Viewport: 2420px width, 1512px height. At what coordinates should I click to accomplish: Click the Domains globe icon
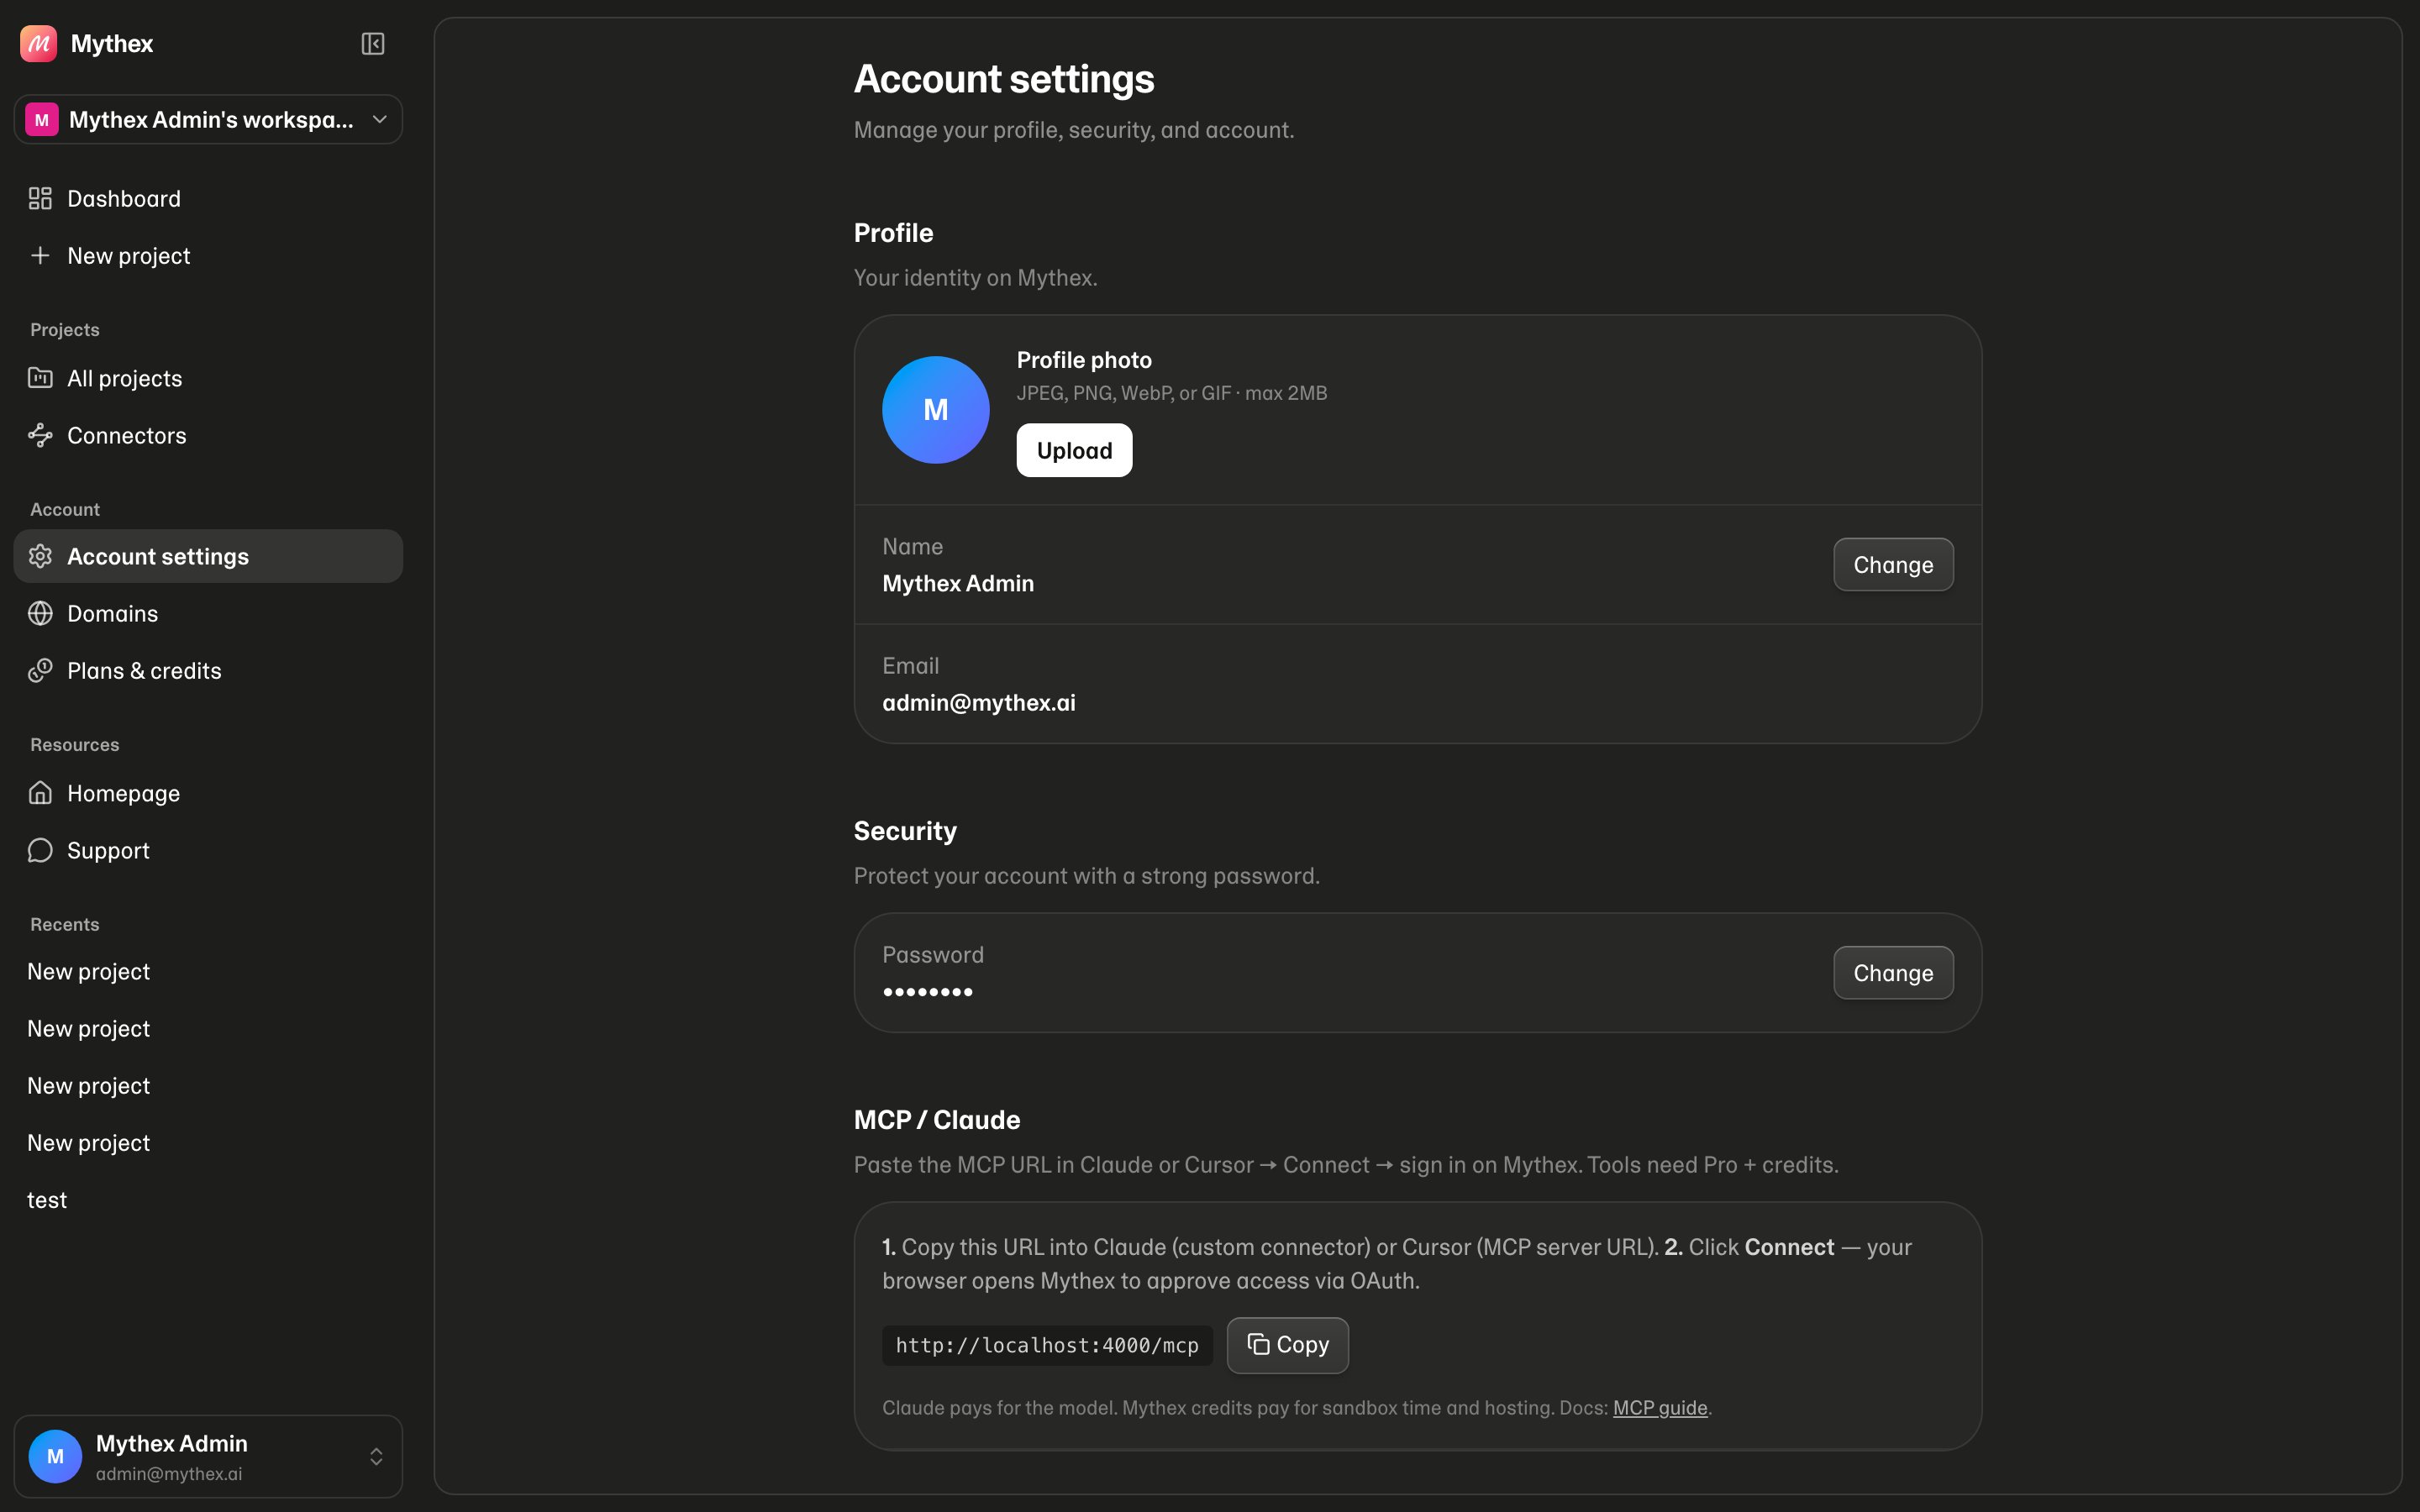(40, 614)
